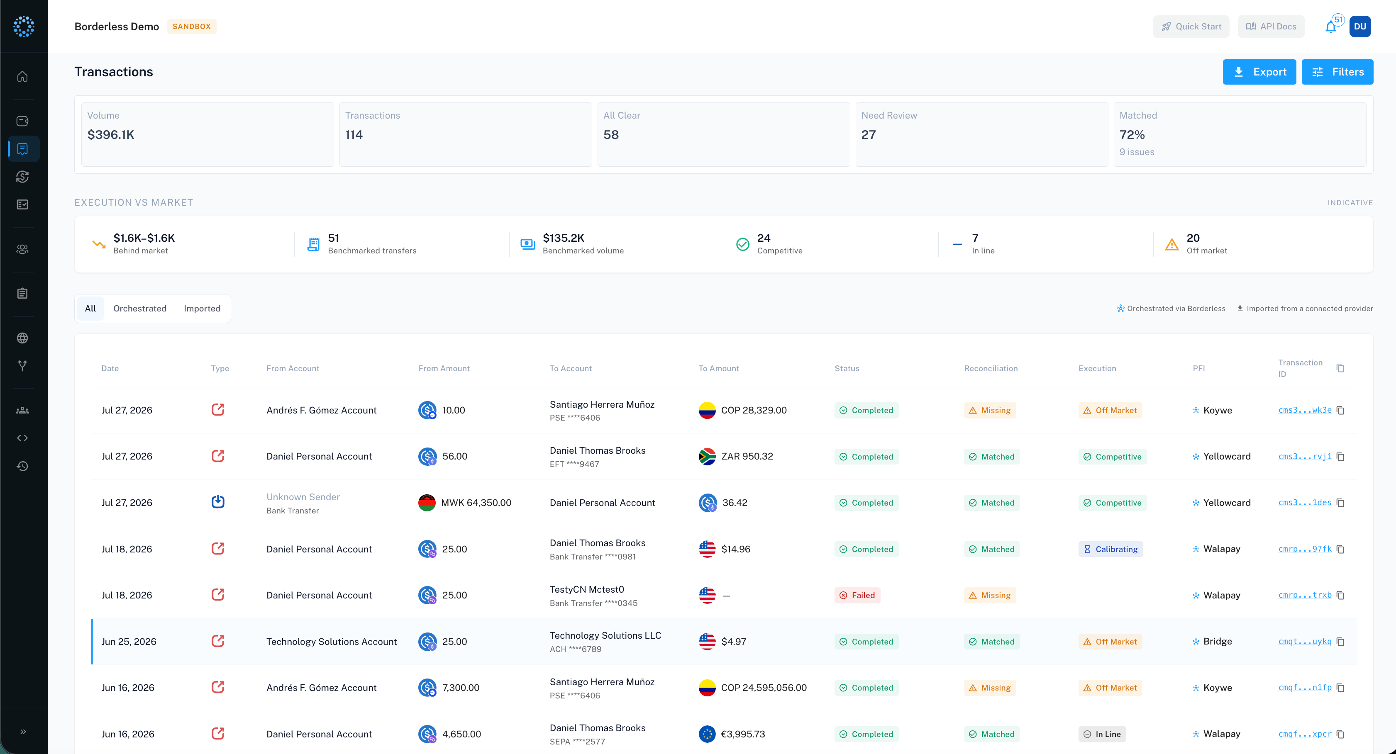Open the notifications bell

(x=1330, y=27)
